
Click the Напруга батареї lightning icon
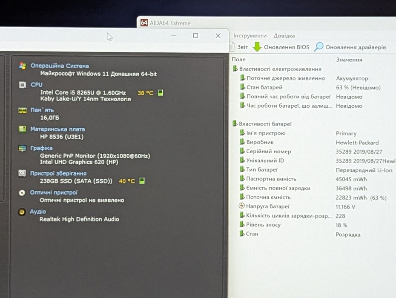tap(242, 206)
